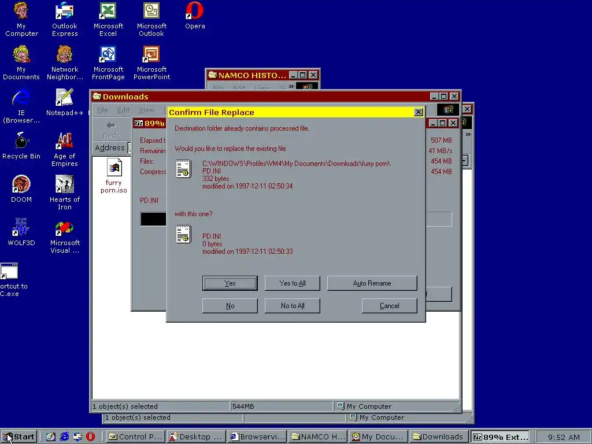
Task: Close the Confirm File Replace dialog
Action: click(x=419, y=112)
